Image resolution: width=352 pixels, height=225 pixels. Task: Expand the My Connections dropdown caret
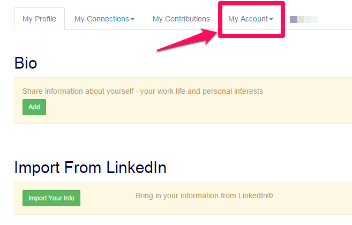[132, 20]
